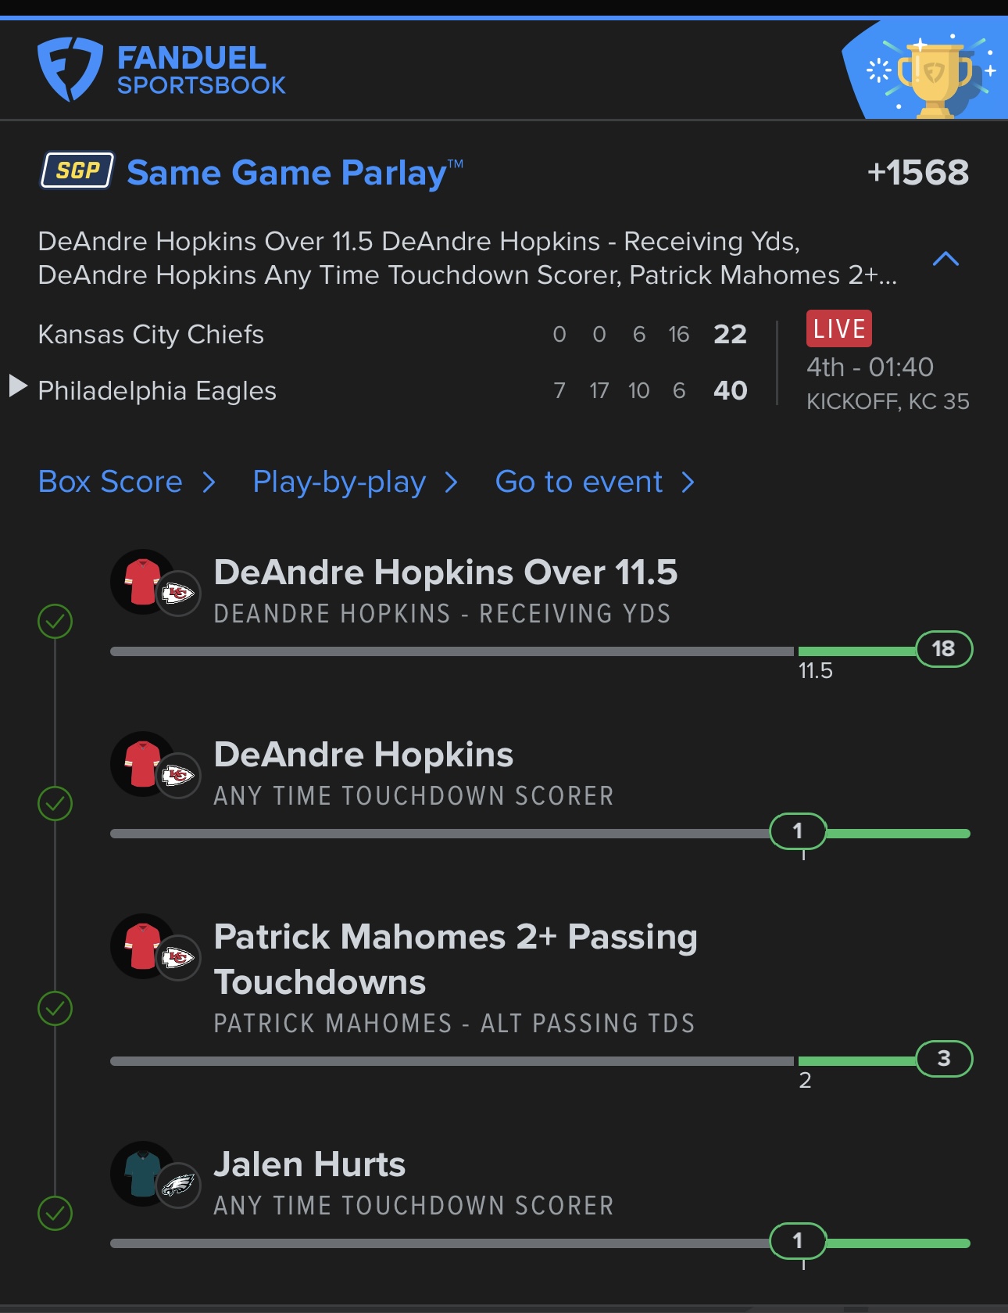Viewport: 1008px width, 1313px height.
Task: Click checkmark for Mahomes 2+ Passing Touchdowns
Action: click(55, 1009)
